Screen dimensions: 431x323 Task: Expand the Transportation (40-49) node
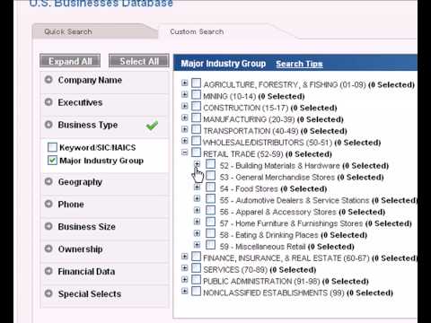[185, 129]
